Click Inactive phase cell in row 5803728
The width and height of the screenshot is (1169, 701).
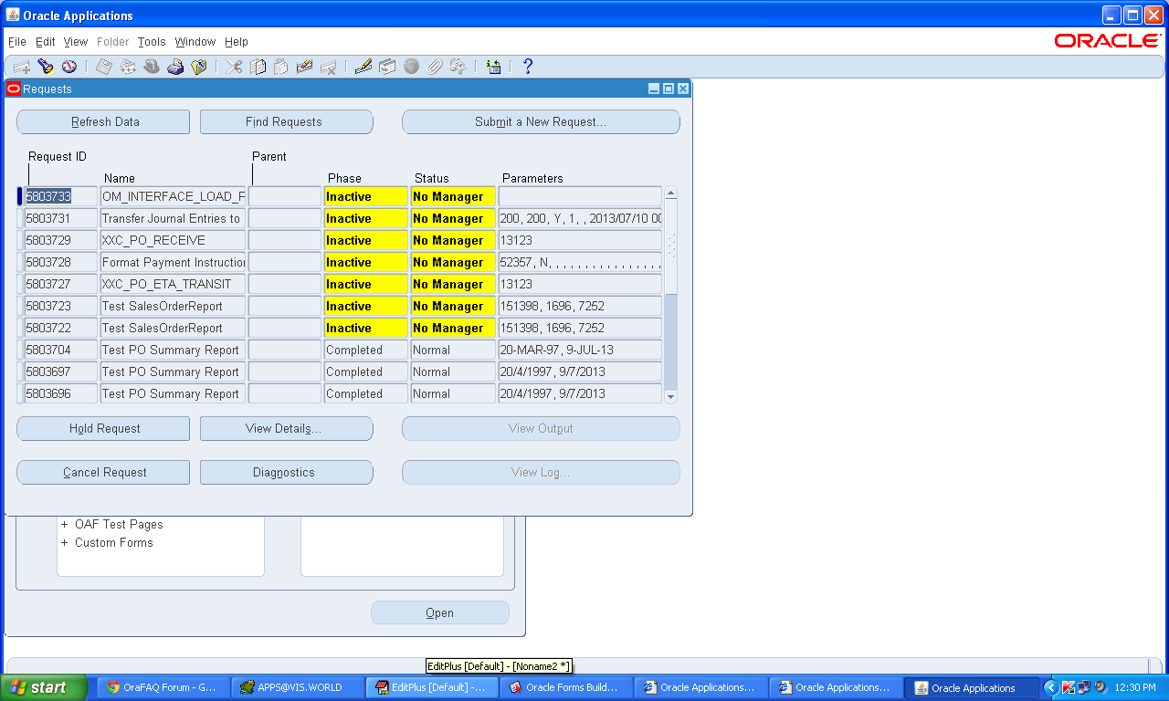pyautogui.click(x=366, y=262)
